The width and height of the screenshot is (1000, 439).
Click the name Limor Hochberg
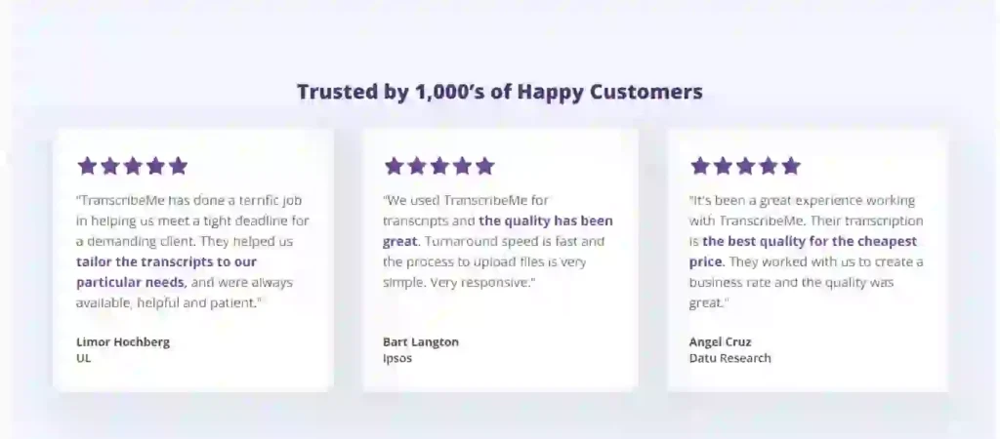click(x=123, y=342)
